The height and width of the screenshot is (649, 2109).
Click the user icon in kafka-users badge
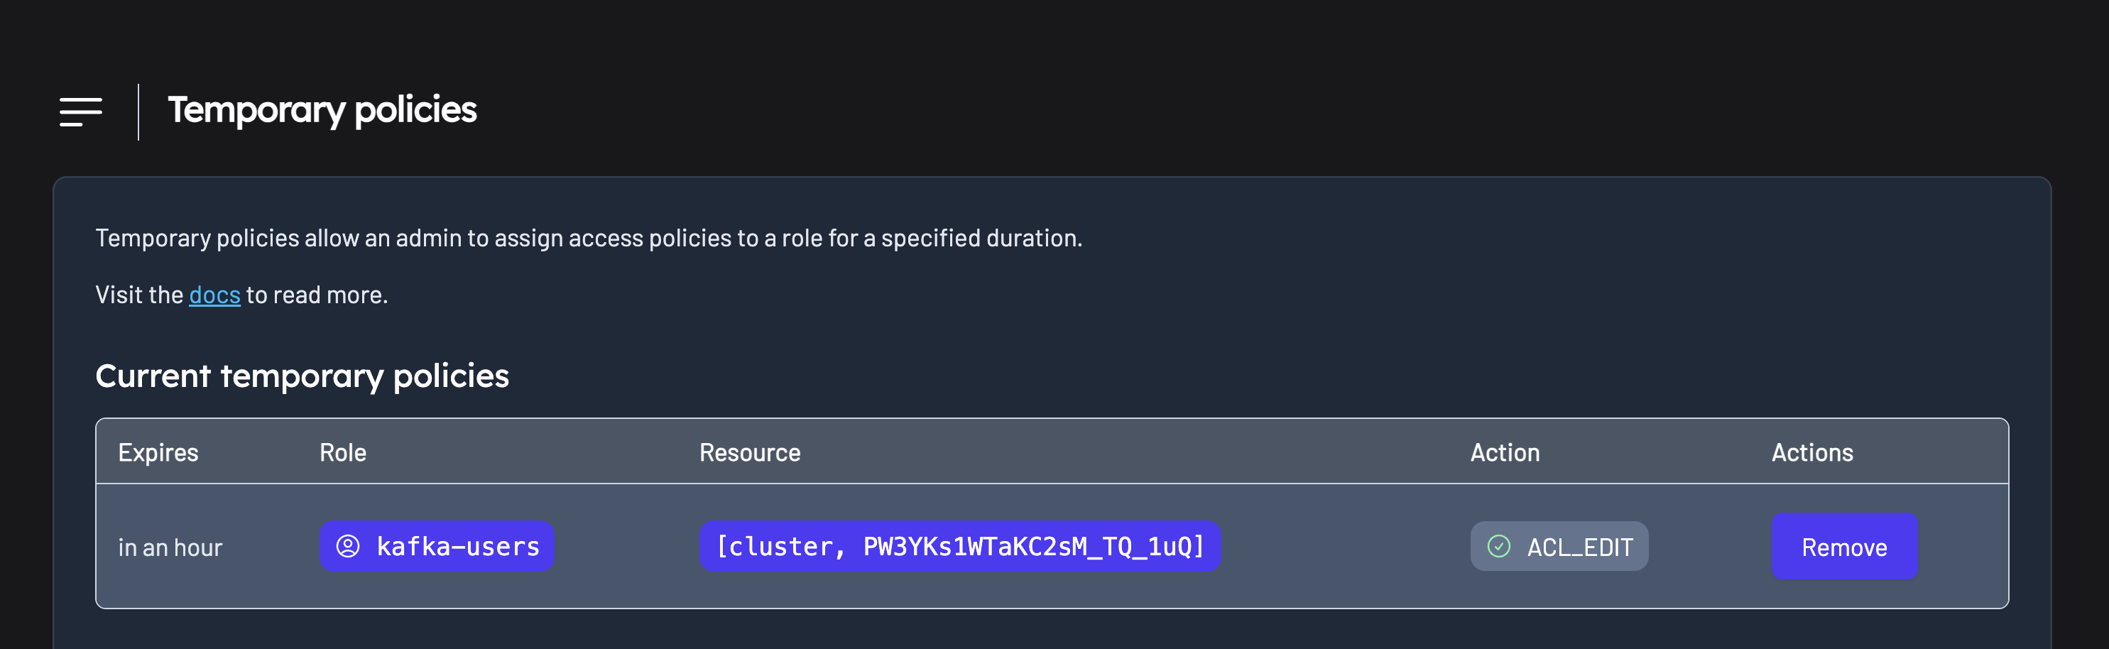[348, 546]
